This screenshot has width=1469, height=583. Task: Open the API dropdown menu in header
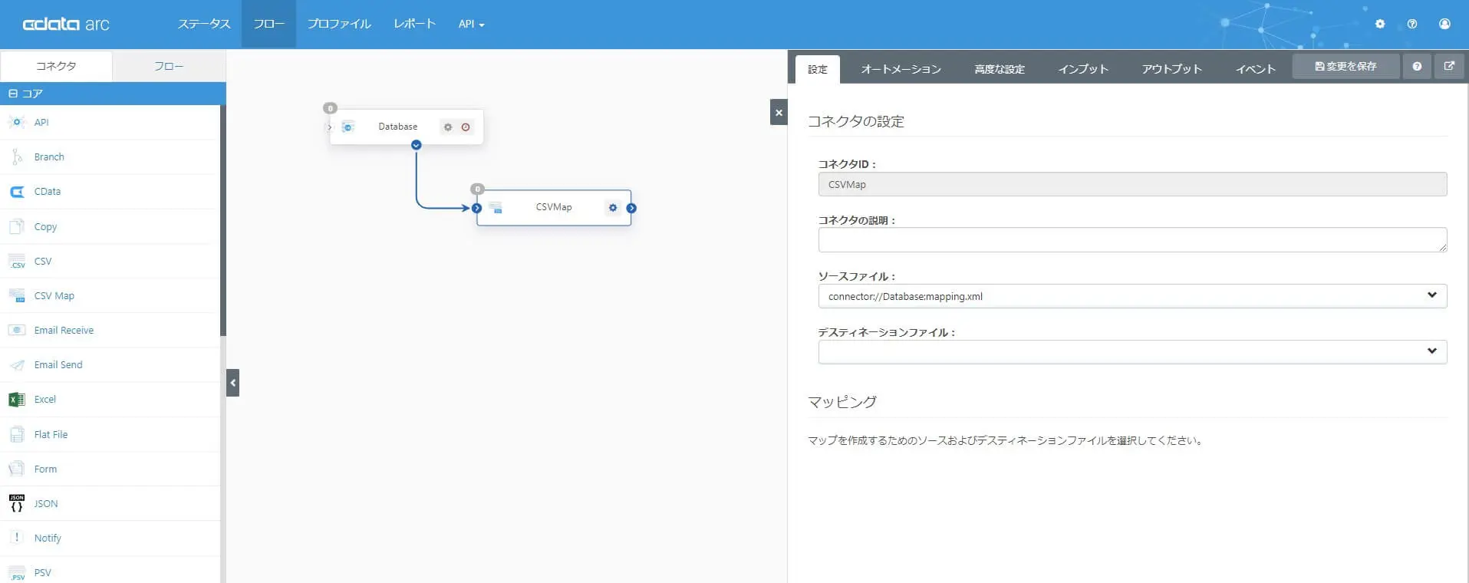coord(471,24)
